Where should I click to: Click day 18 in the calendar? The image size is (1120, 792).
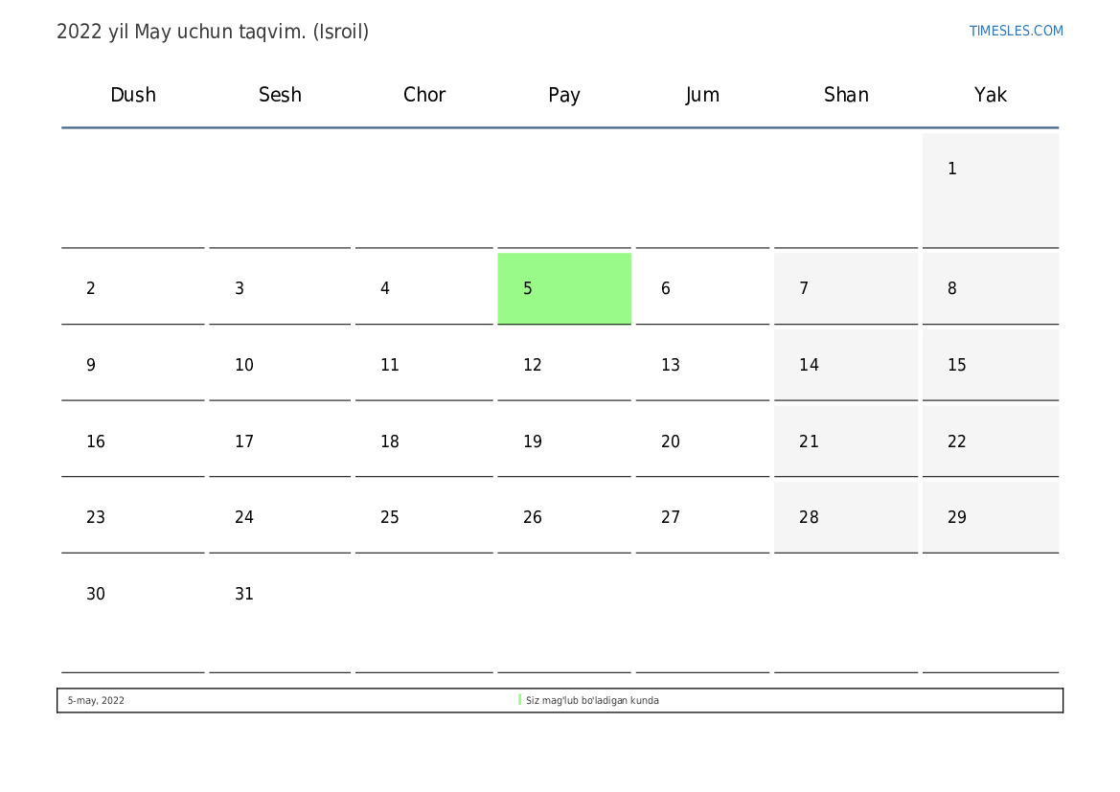tap(424, 441)
